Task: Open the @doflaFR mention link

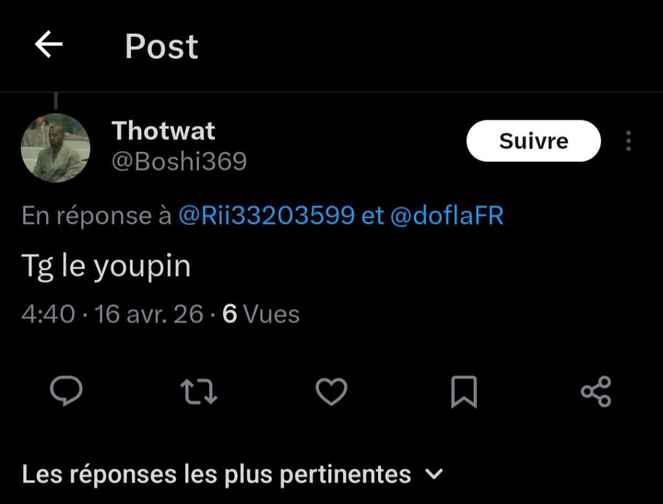Action: coord(447,215)
